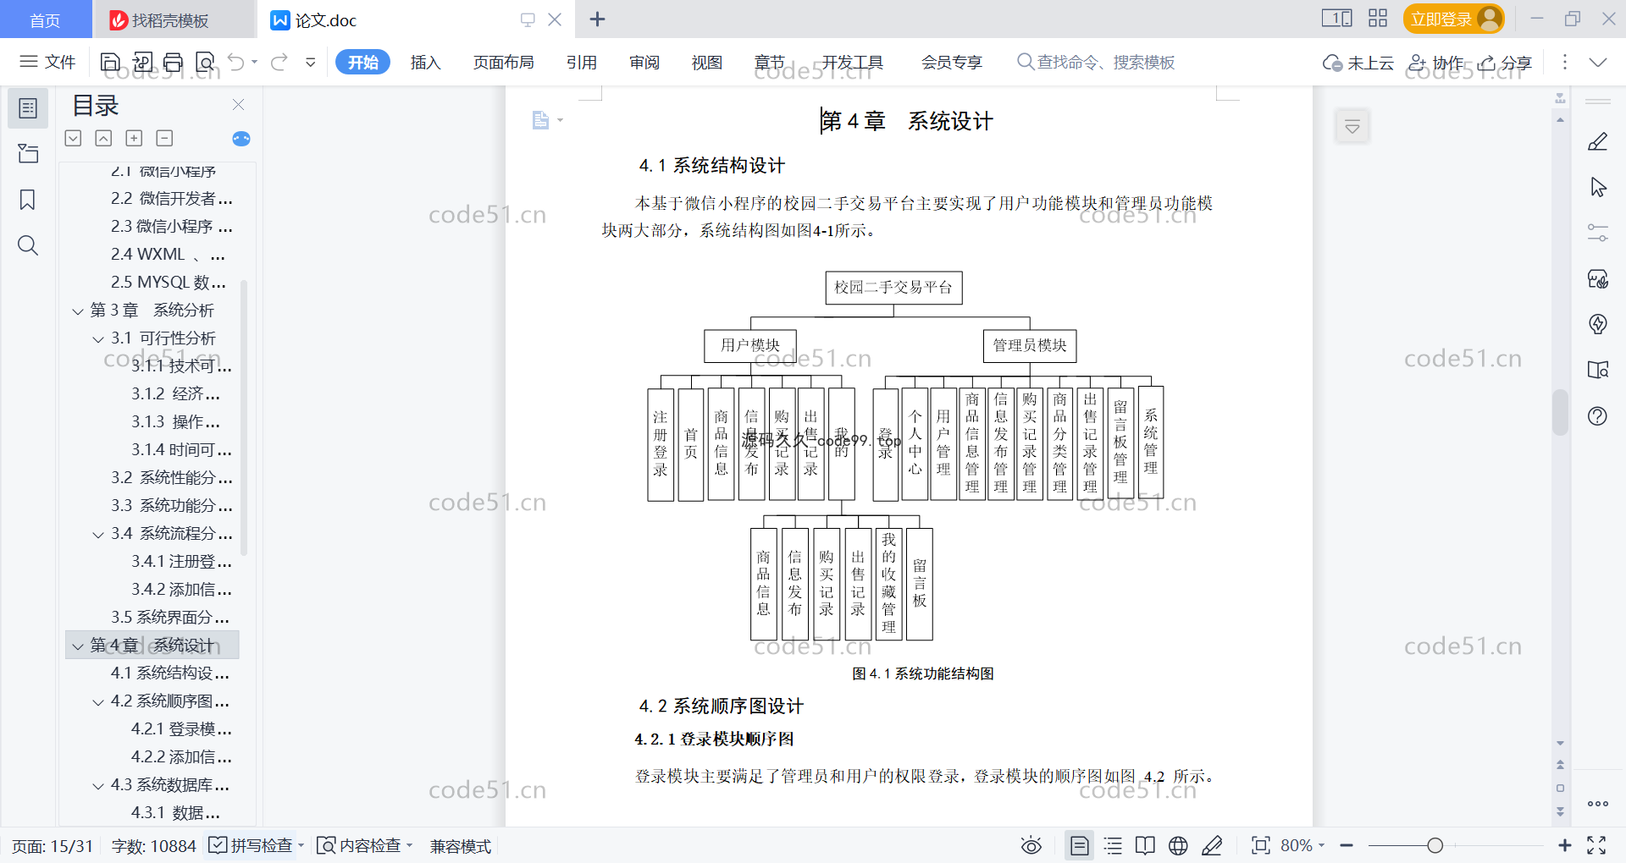
Task: Collapse the 3.1 可行性分析 node
Action: [98, 339]
